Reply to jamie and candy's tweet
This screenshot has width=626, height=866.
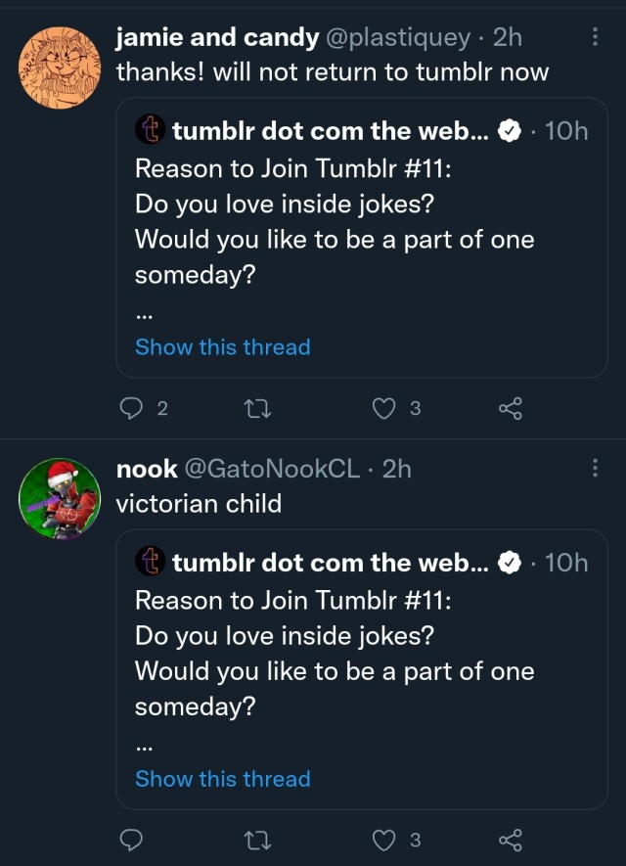[x=131, y=408]
